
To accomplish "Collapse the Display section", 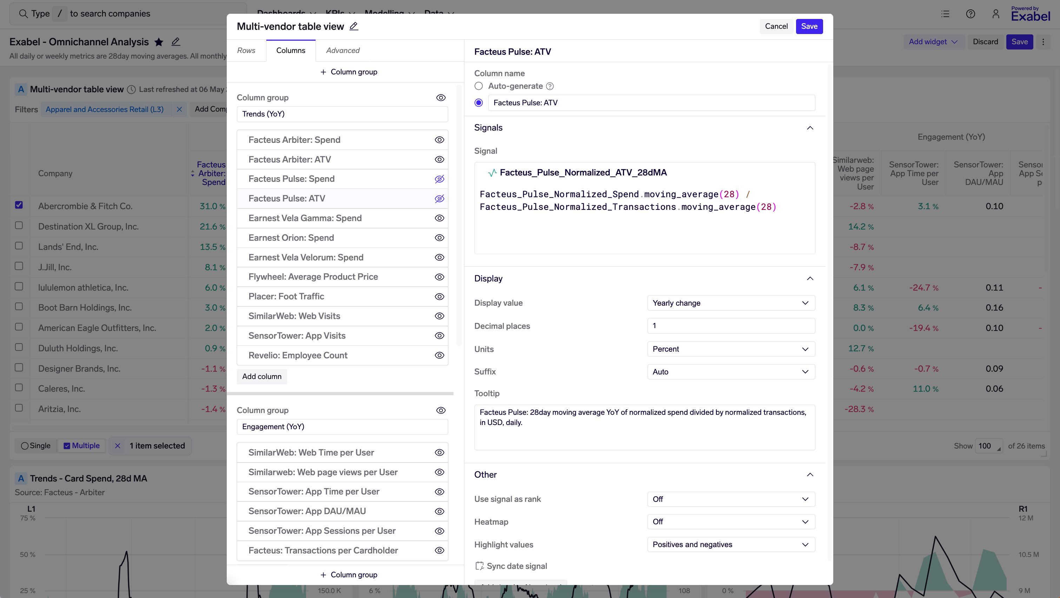I will (810, 279).
